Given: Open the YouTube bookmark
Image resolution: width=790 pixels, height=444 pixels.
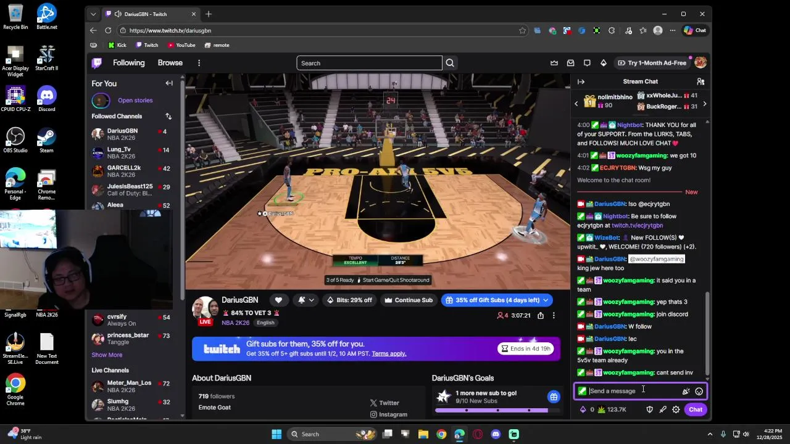Looking at the screenshot, I should point(181,45).
